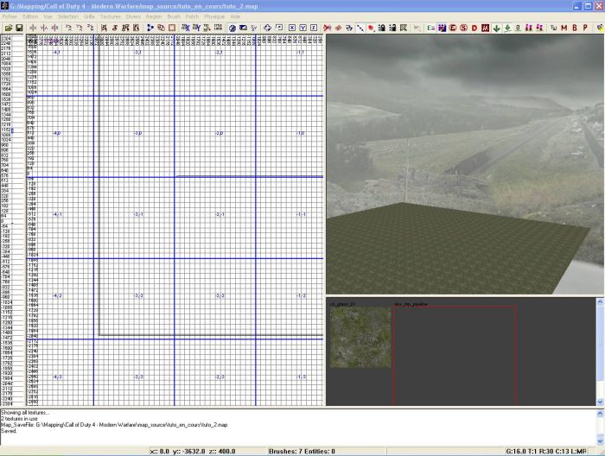Screen dimensions: 605x456
Task: Click the green down arrow icon
Action: click(x=497, y=28)
